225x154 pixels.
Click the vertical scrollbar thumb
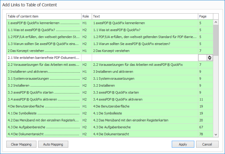[x=216, y=40]
